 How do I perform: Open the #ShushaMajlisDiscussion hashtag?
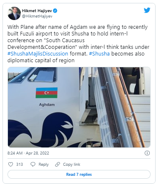point(38,54)
